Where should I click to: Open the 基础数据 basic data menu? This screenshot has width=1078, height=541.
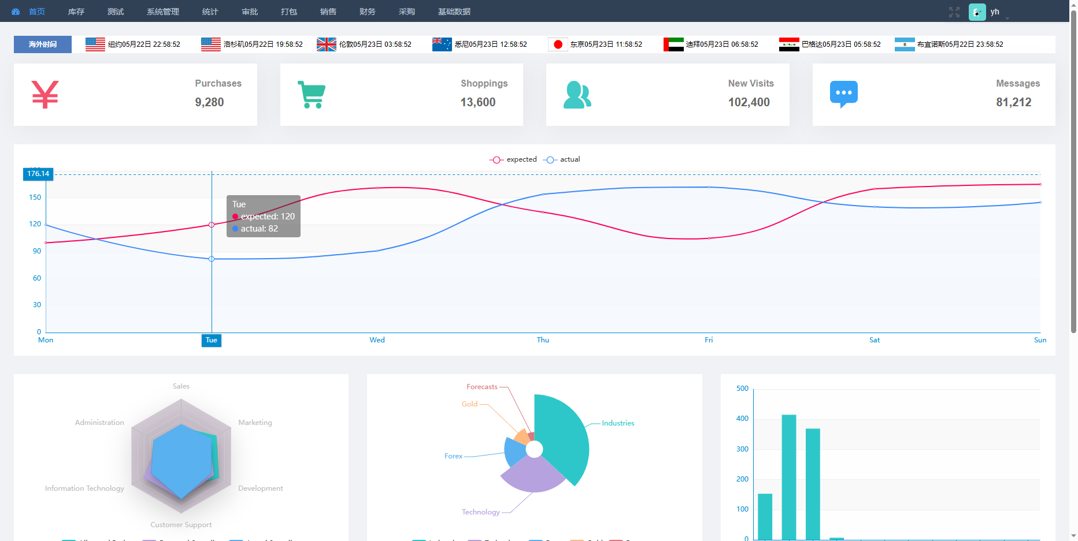tap(454, 12)
